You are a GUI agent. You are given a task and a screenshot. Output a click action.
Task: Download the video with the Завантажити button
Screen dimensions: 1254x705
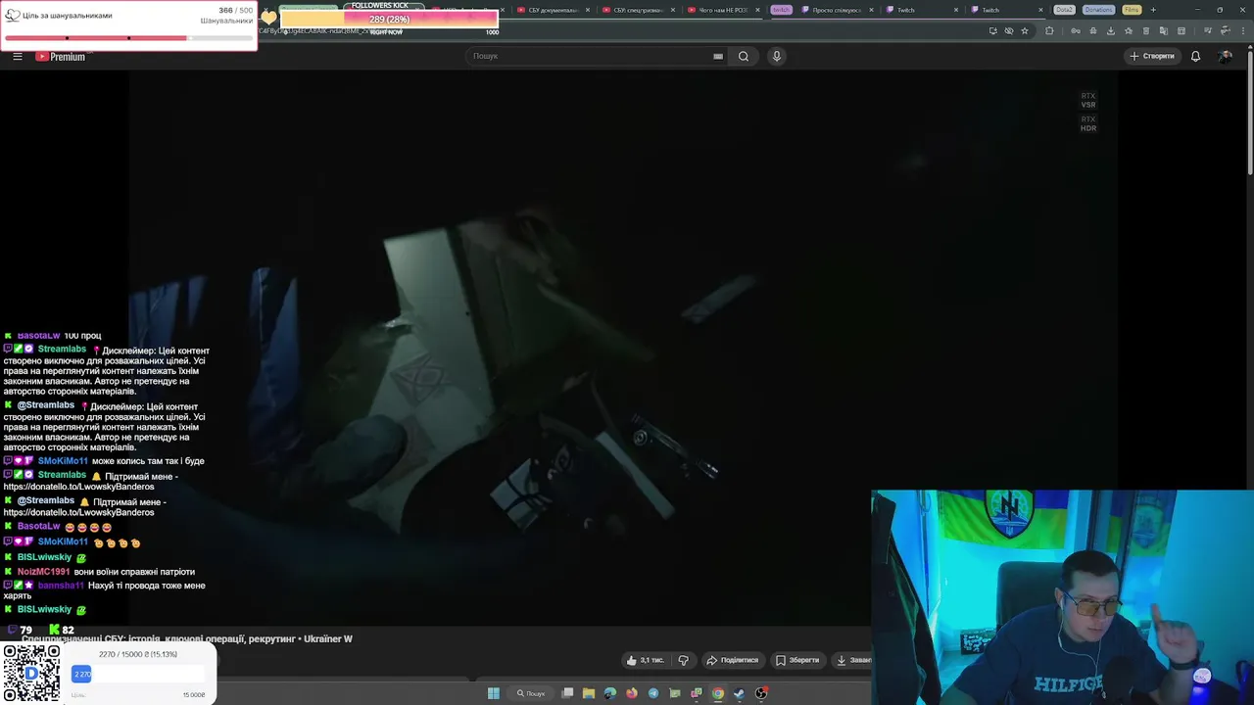852,660
